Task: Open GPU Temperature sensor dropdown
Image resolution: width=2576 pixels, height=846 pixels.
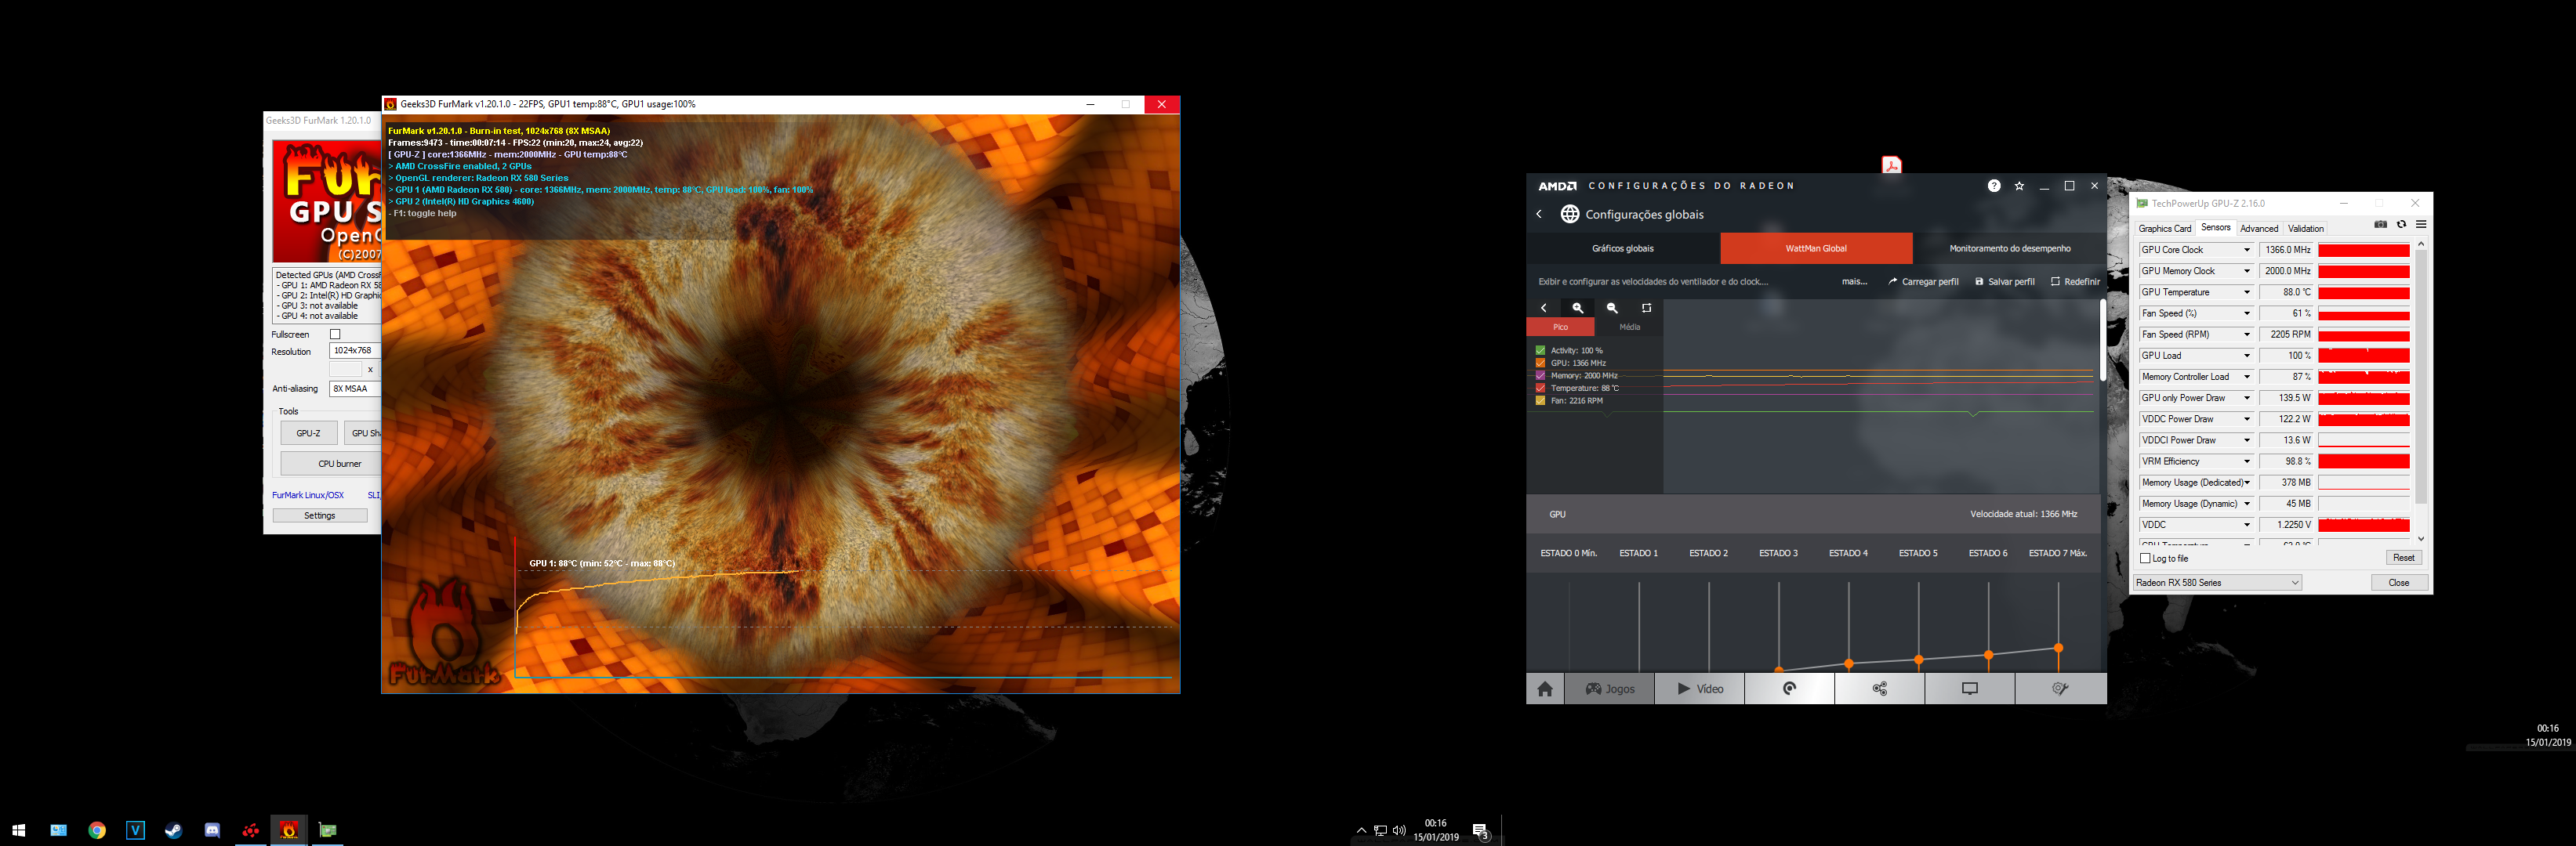Action: pos(2247,293)
